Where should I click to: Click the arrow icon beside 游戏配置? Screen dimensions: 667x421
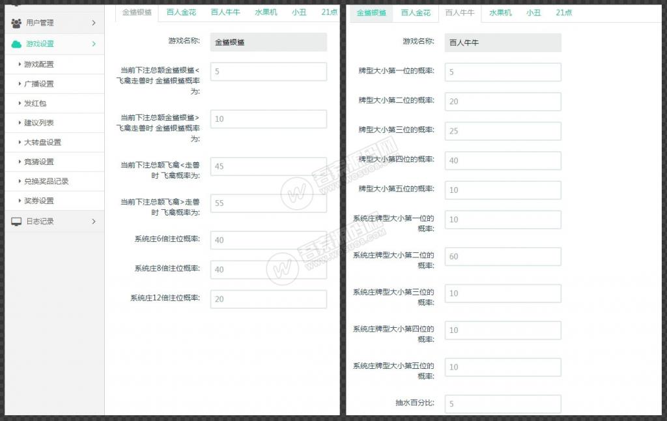click(x=20, y=64)
